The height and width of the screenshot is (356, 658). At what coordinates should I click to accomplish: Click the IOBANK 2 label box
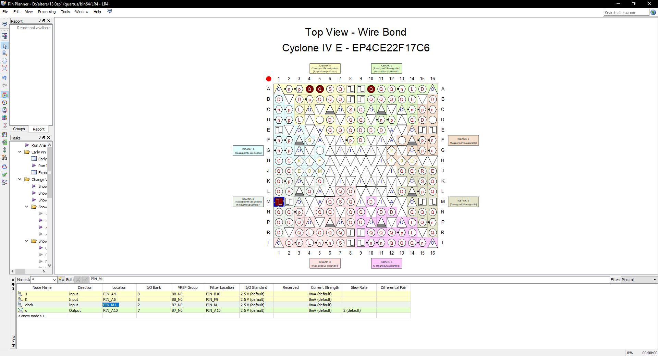[x=248, y=202]
